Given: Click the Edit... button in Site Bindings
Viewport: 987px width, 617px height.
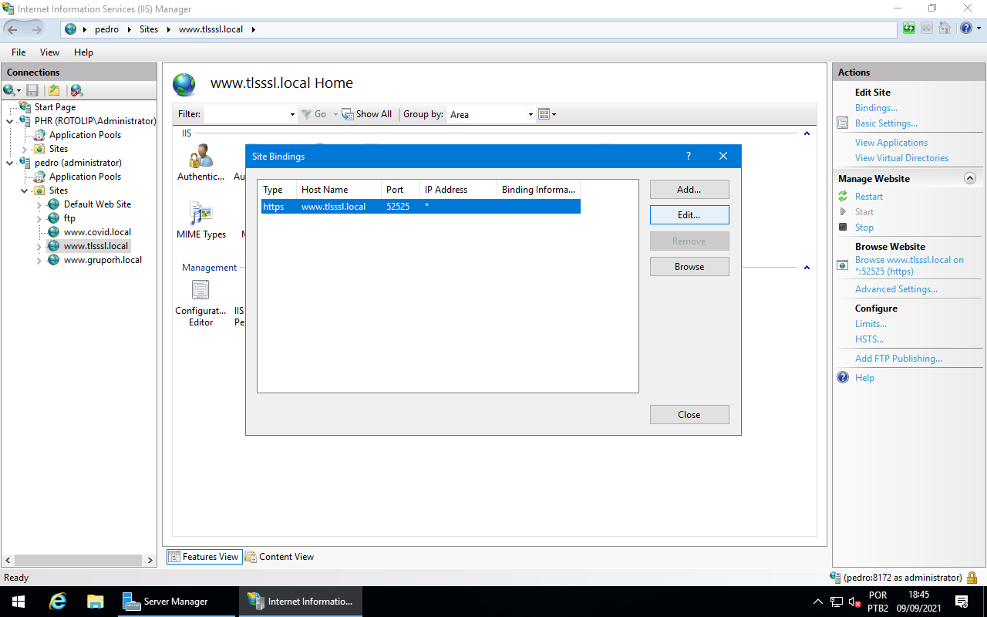Looking at the screenshot, I should (689, 215).
